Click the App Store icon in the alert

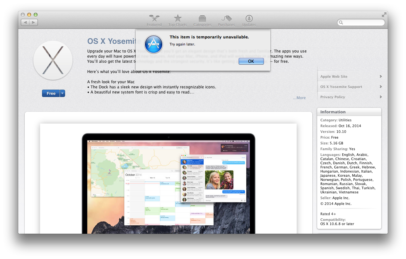point(154,44)
